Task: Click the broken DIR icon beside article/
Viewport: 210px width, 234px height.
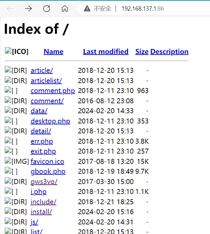Action: coord(8,70)
